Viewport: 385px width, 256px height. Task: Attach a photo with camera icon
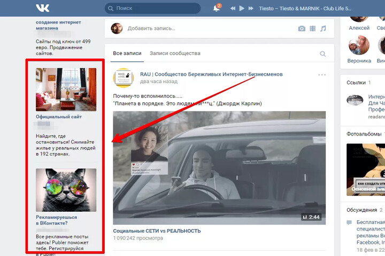302,28
